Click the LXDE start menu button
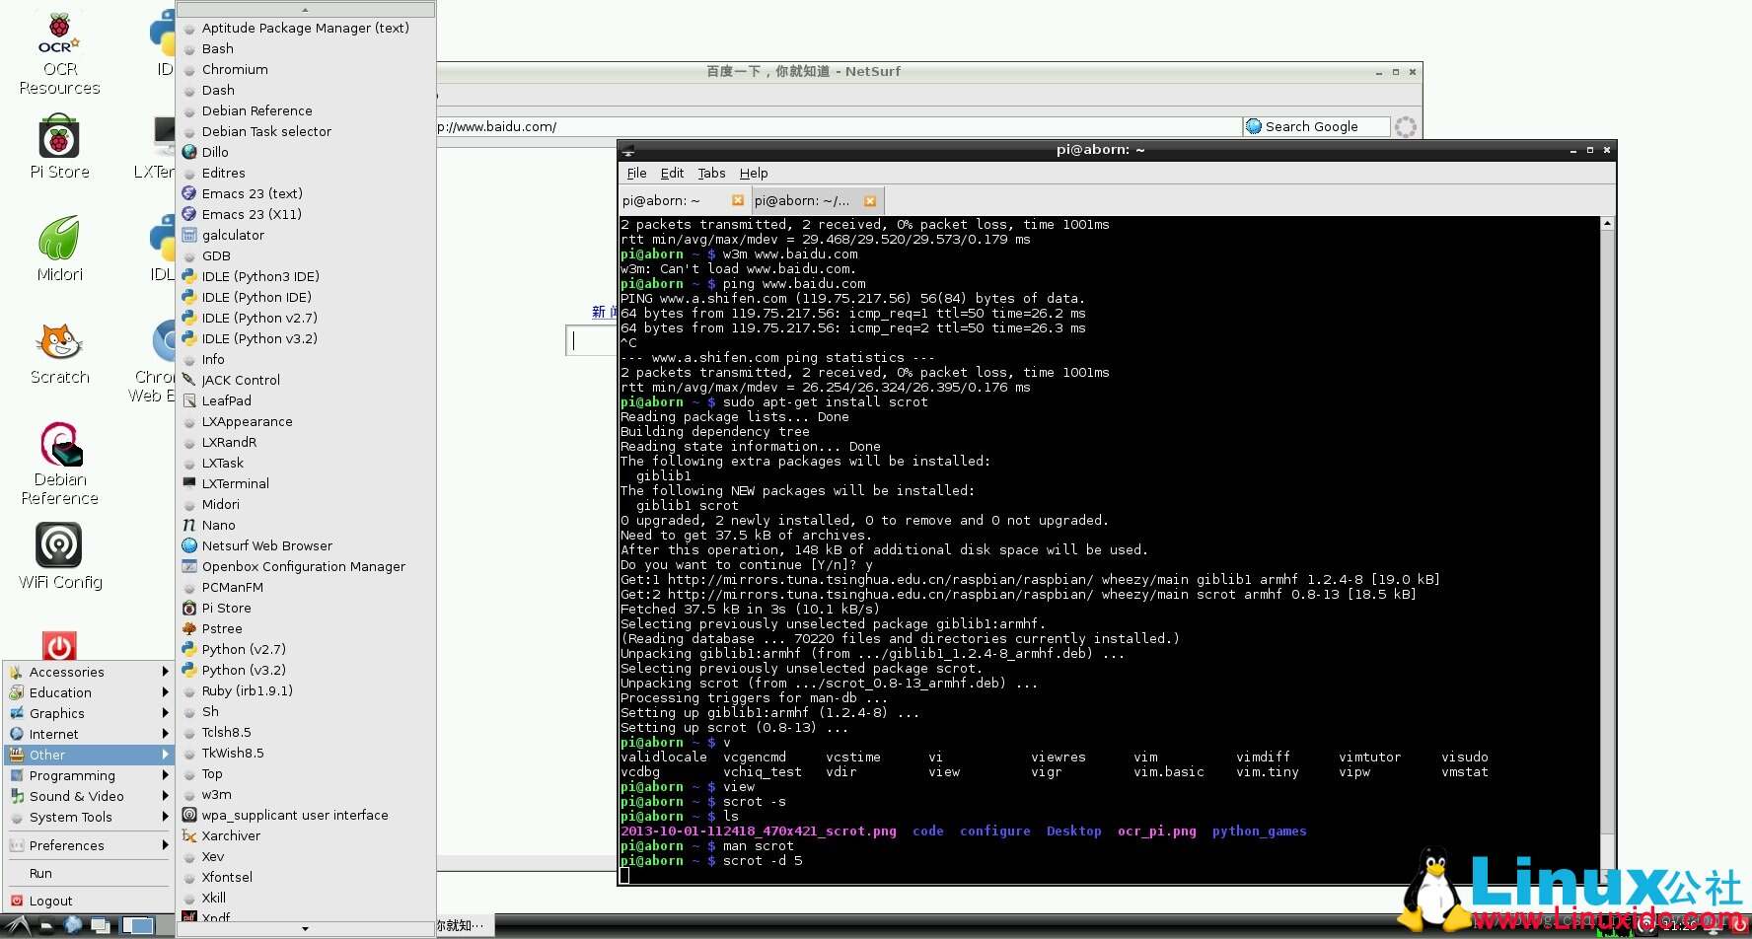1752x939 pixels. (18, 926)
